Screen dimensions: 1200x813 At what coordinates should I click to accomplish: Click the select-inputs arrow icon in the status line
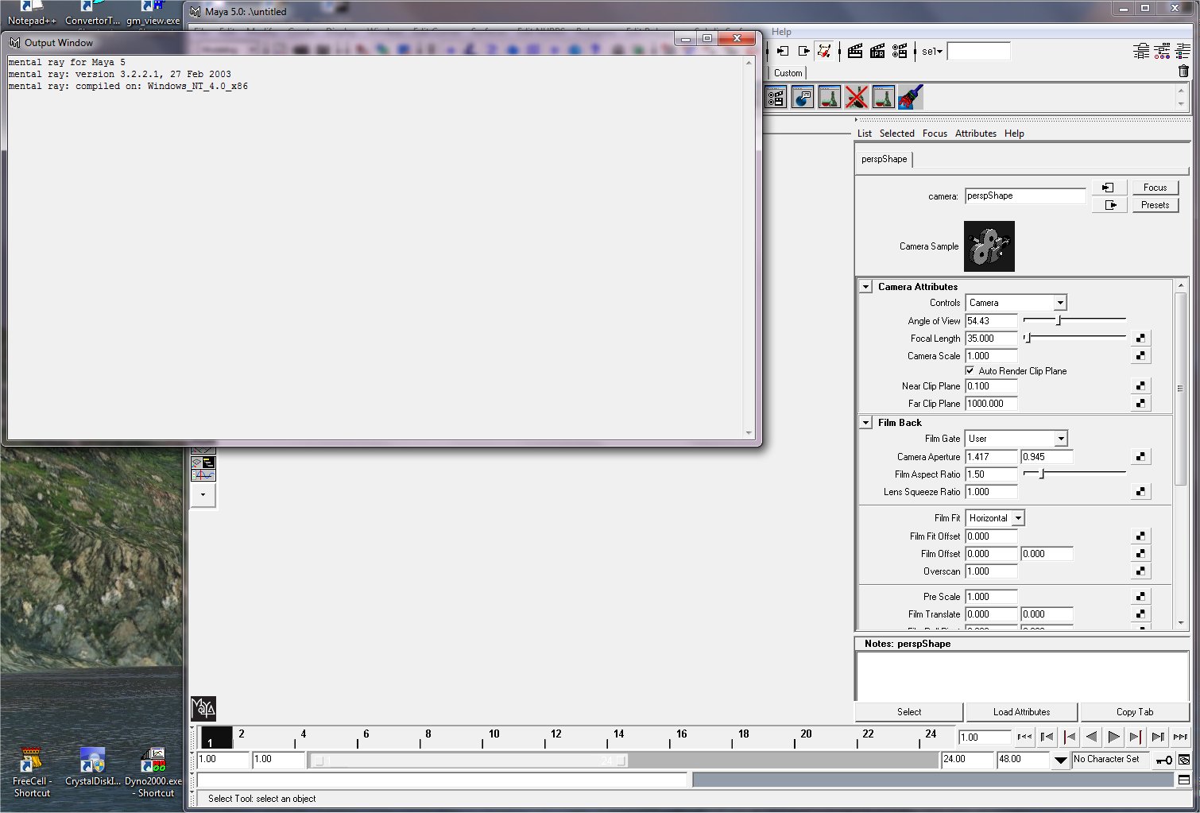tap(783, 51)
